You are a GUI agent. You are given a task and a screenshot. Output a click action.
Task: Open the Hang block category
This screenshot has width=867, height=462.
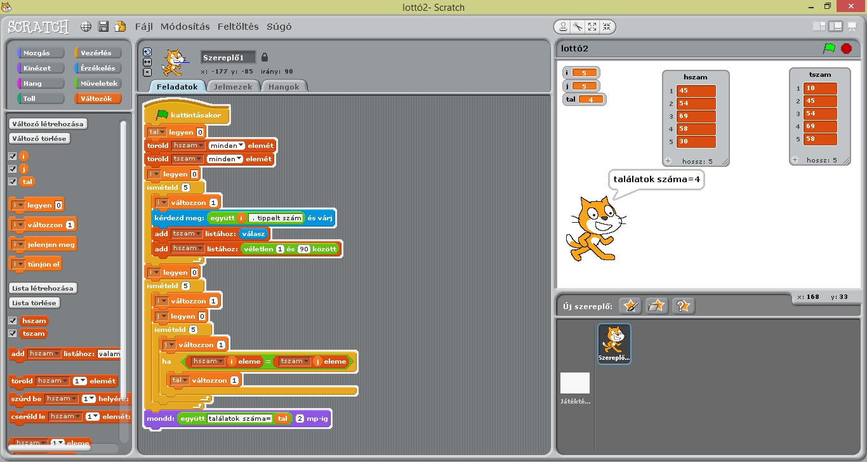tap(41, 83)
